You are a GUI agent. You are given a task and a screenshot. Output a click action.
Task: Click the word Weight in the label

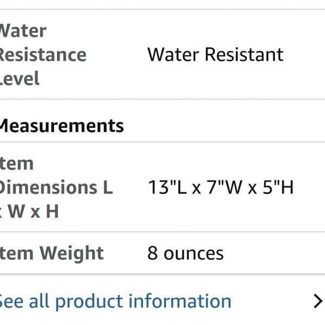pyautogui.click(x=71, y=253)
